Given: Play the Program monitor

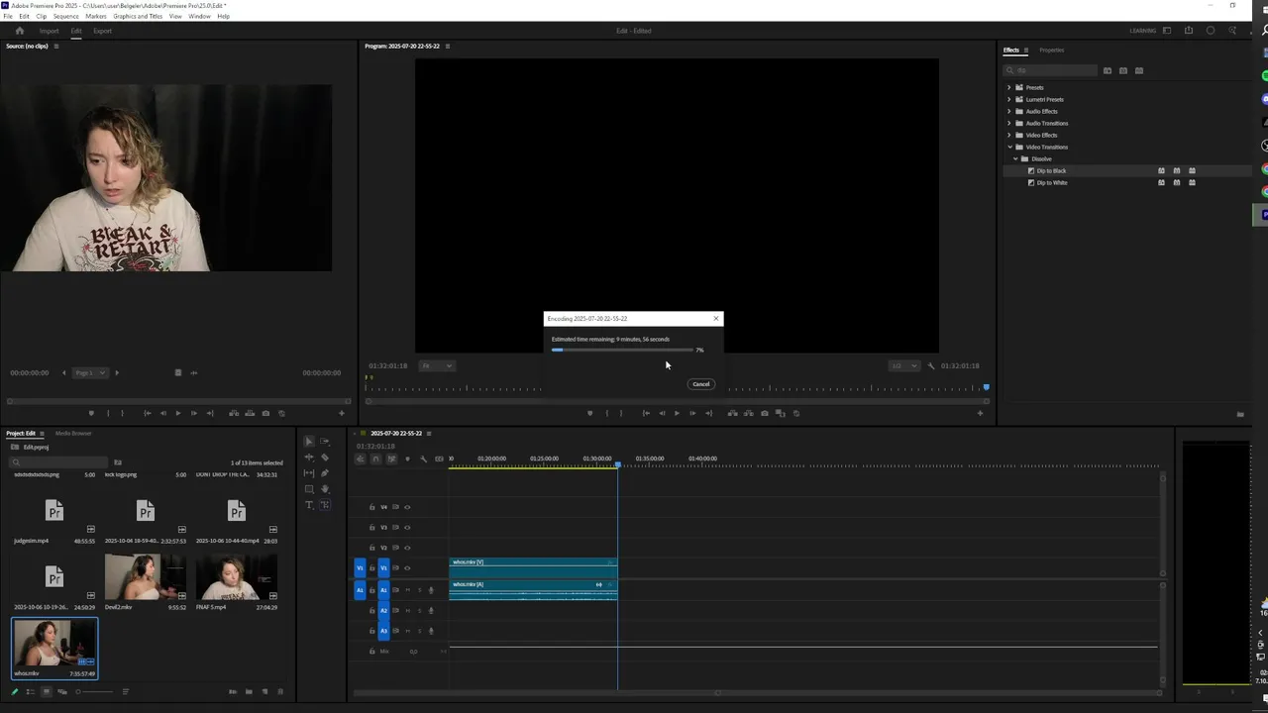Looking at the screenshot, I should click(677, 413).
